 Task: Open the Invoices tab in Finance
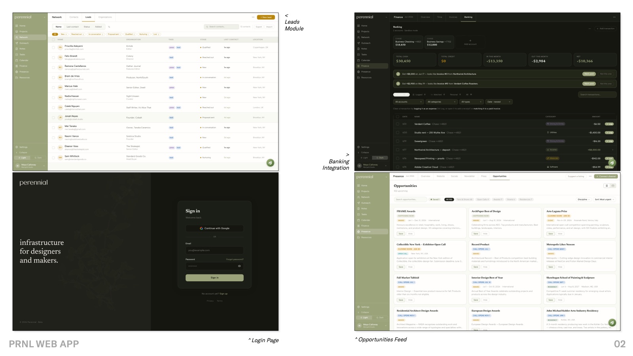click(453, 17)
